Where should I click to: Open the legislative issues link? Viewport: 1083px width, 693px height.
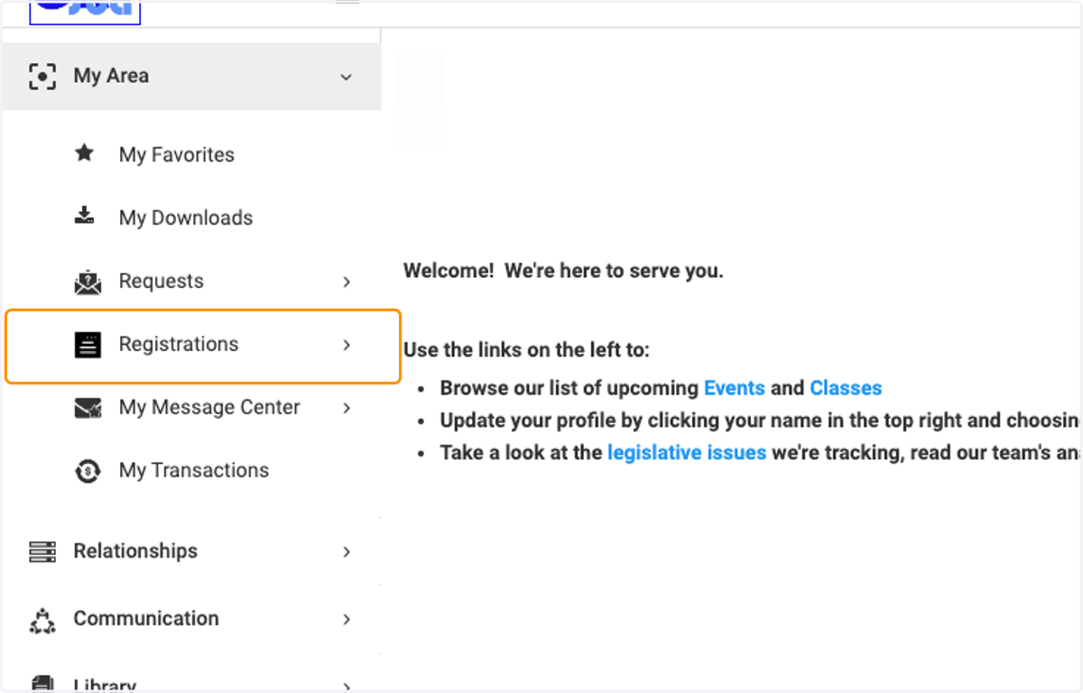[687, 453]
